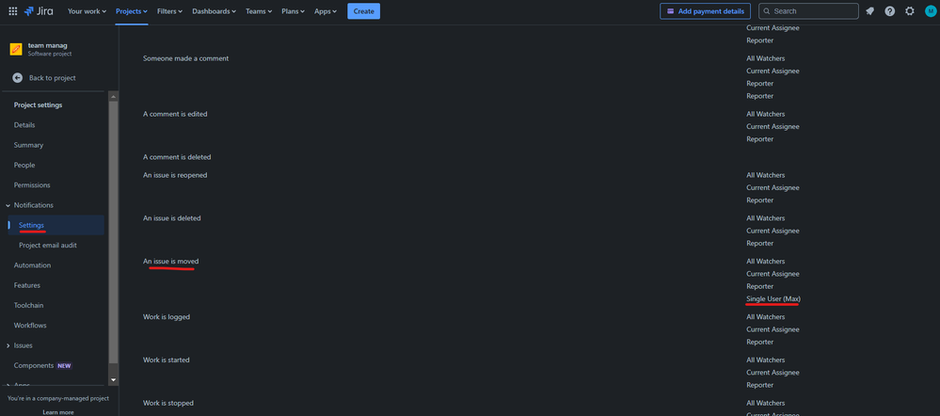Click 'An issue is deleted' event

point(171,218)
